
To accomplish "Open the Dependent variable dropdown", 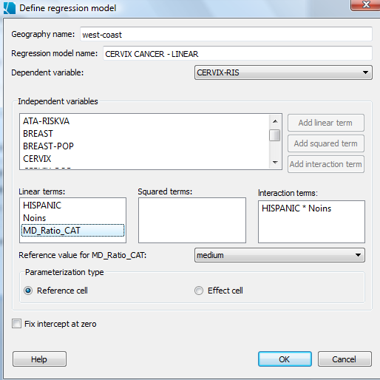I will 283,72.
